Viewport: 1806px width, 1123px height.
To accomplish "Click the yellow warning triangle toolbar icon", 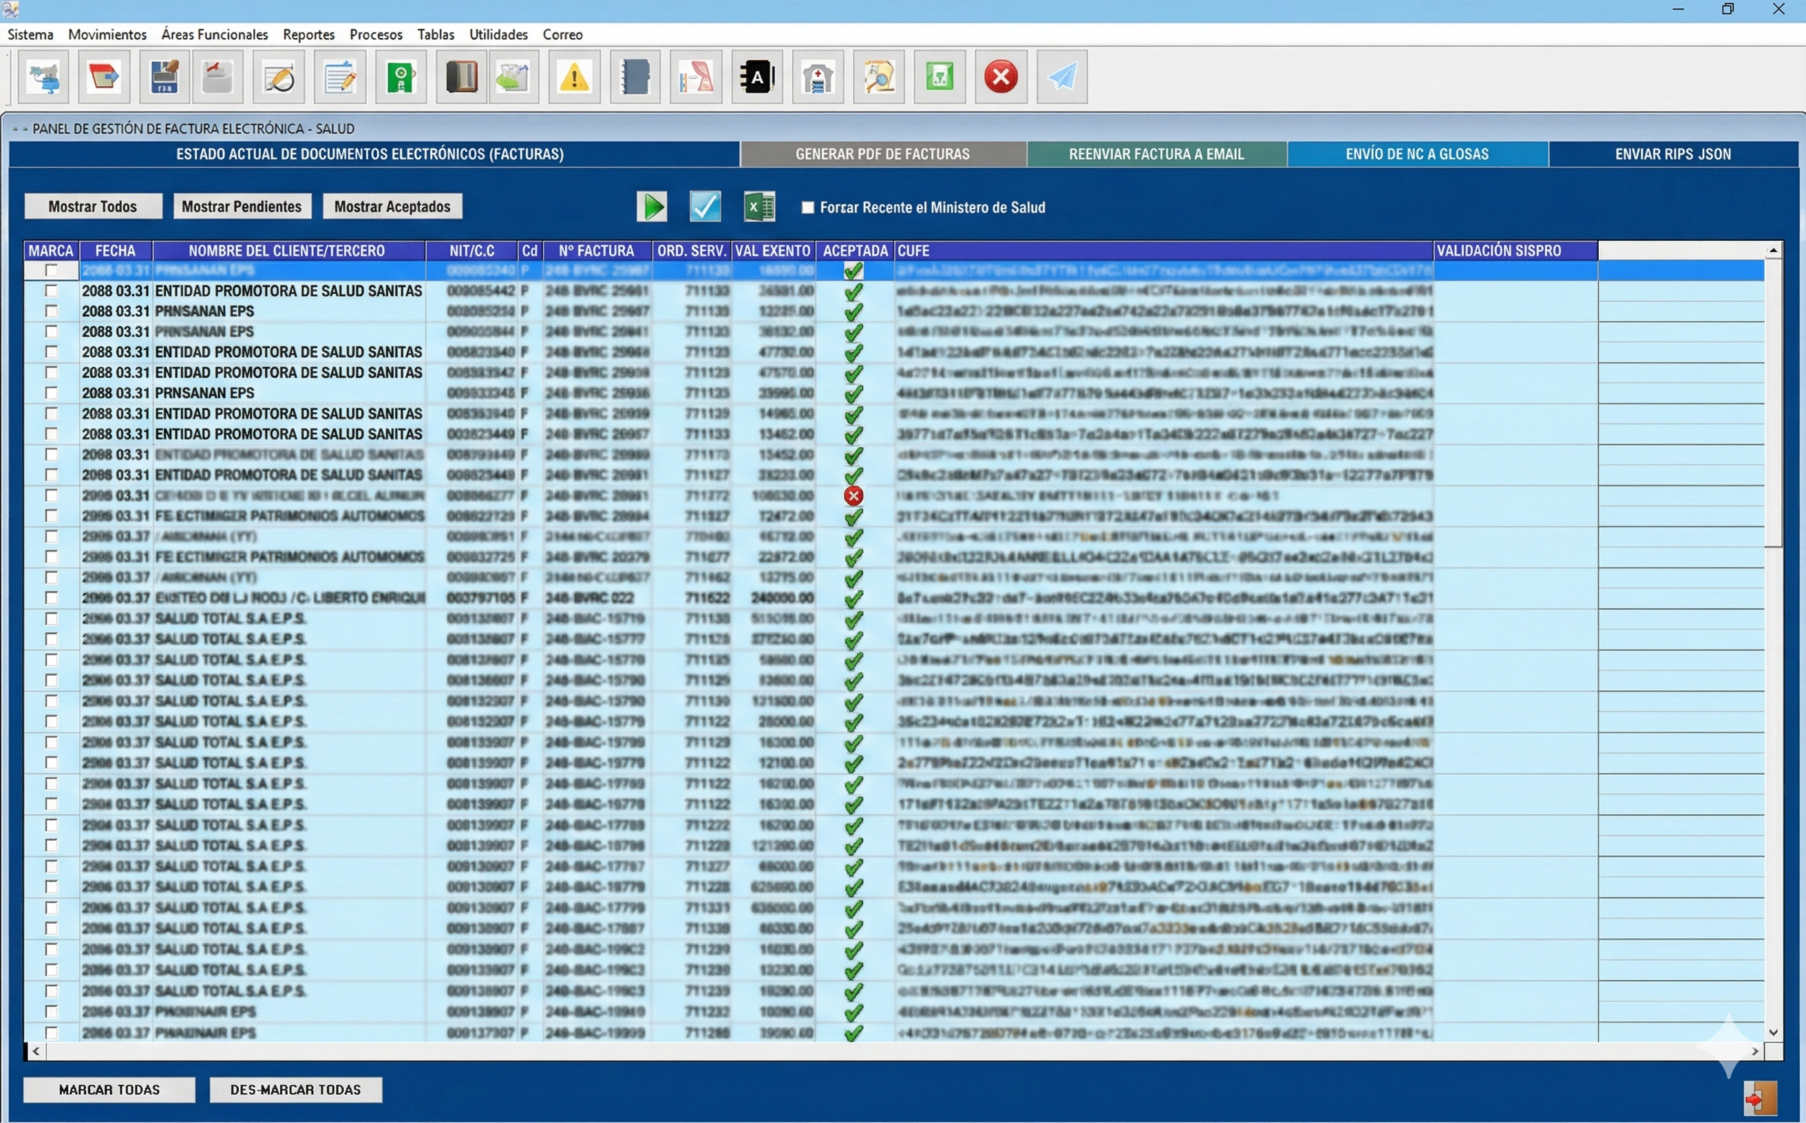I will (x=573, y=77).
